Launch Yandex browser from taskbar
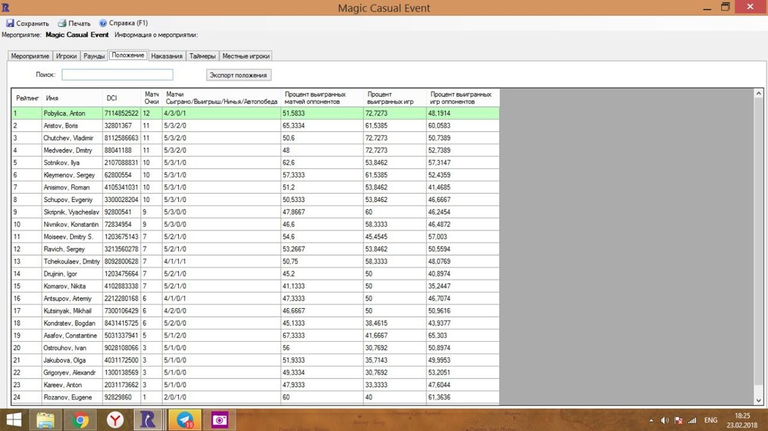This screenshot has height=431, width=768. click(114, 420)
